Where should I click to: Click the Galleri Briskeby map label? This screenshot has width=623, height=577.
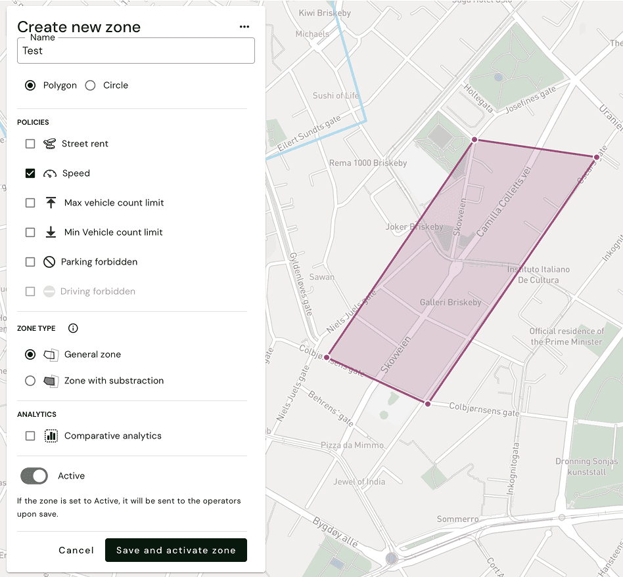(451, 303)
